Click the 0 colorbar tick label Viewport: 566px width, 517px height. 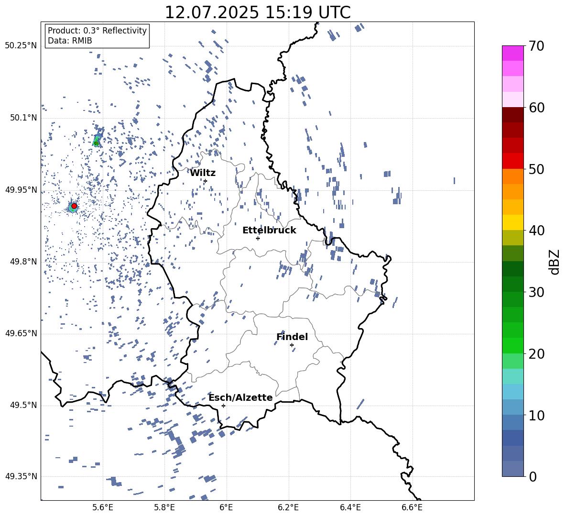533,477
